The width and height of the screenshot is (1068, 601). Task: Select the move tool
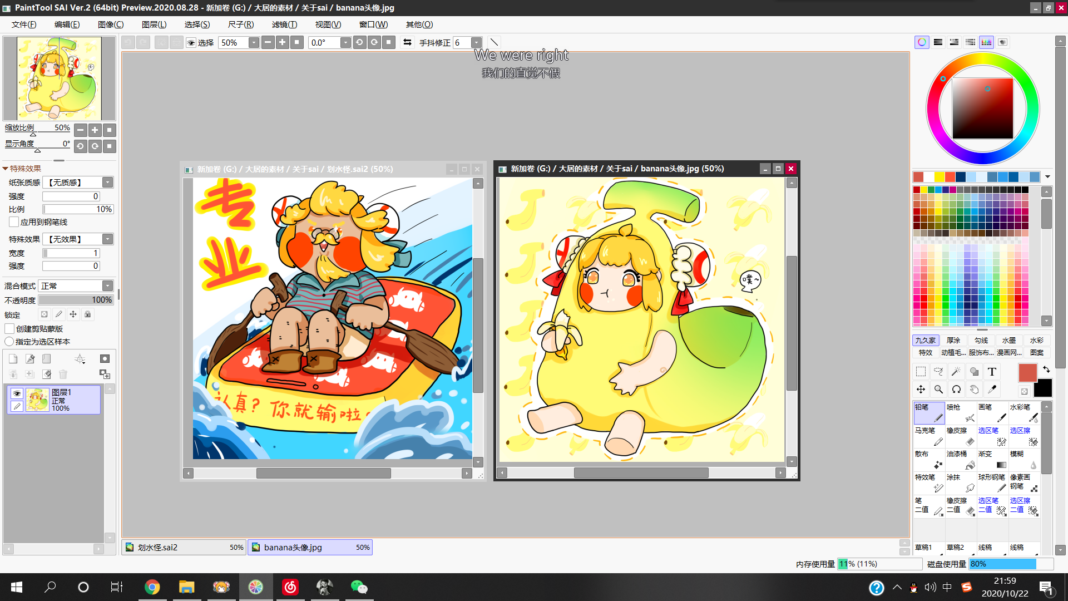921,390
